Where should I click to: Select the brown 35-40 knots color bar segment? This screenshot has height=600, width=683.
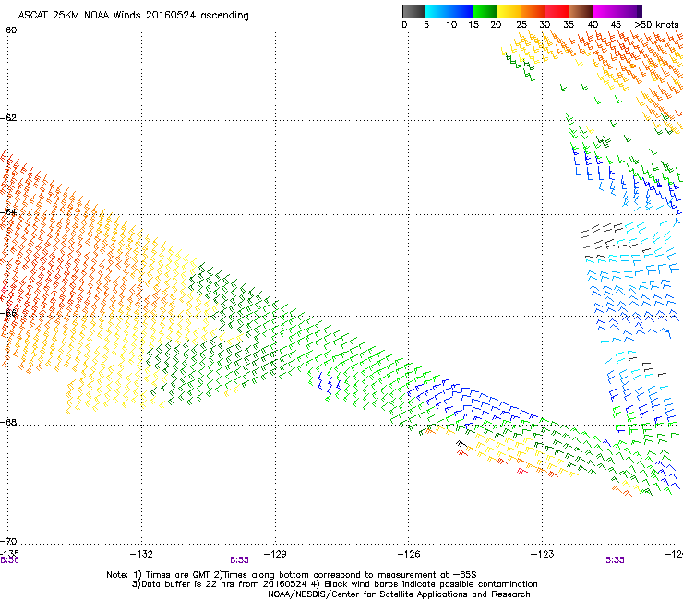(x=581, y=11)
